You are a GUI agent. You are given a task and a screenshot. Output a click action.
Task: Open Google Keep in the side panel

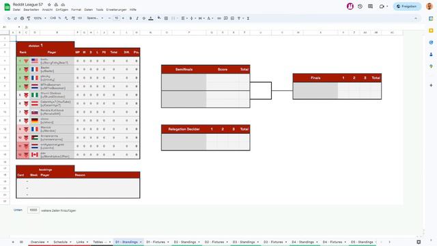(431, 30)
